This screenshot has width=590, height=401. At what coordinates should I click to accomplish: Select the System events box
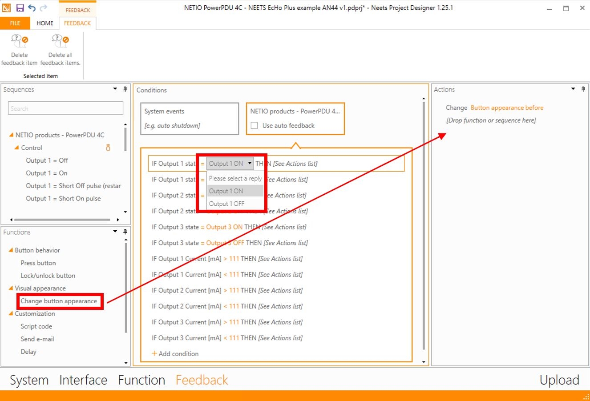[x=190, y=119]
